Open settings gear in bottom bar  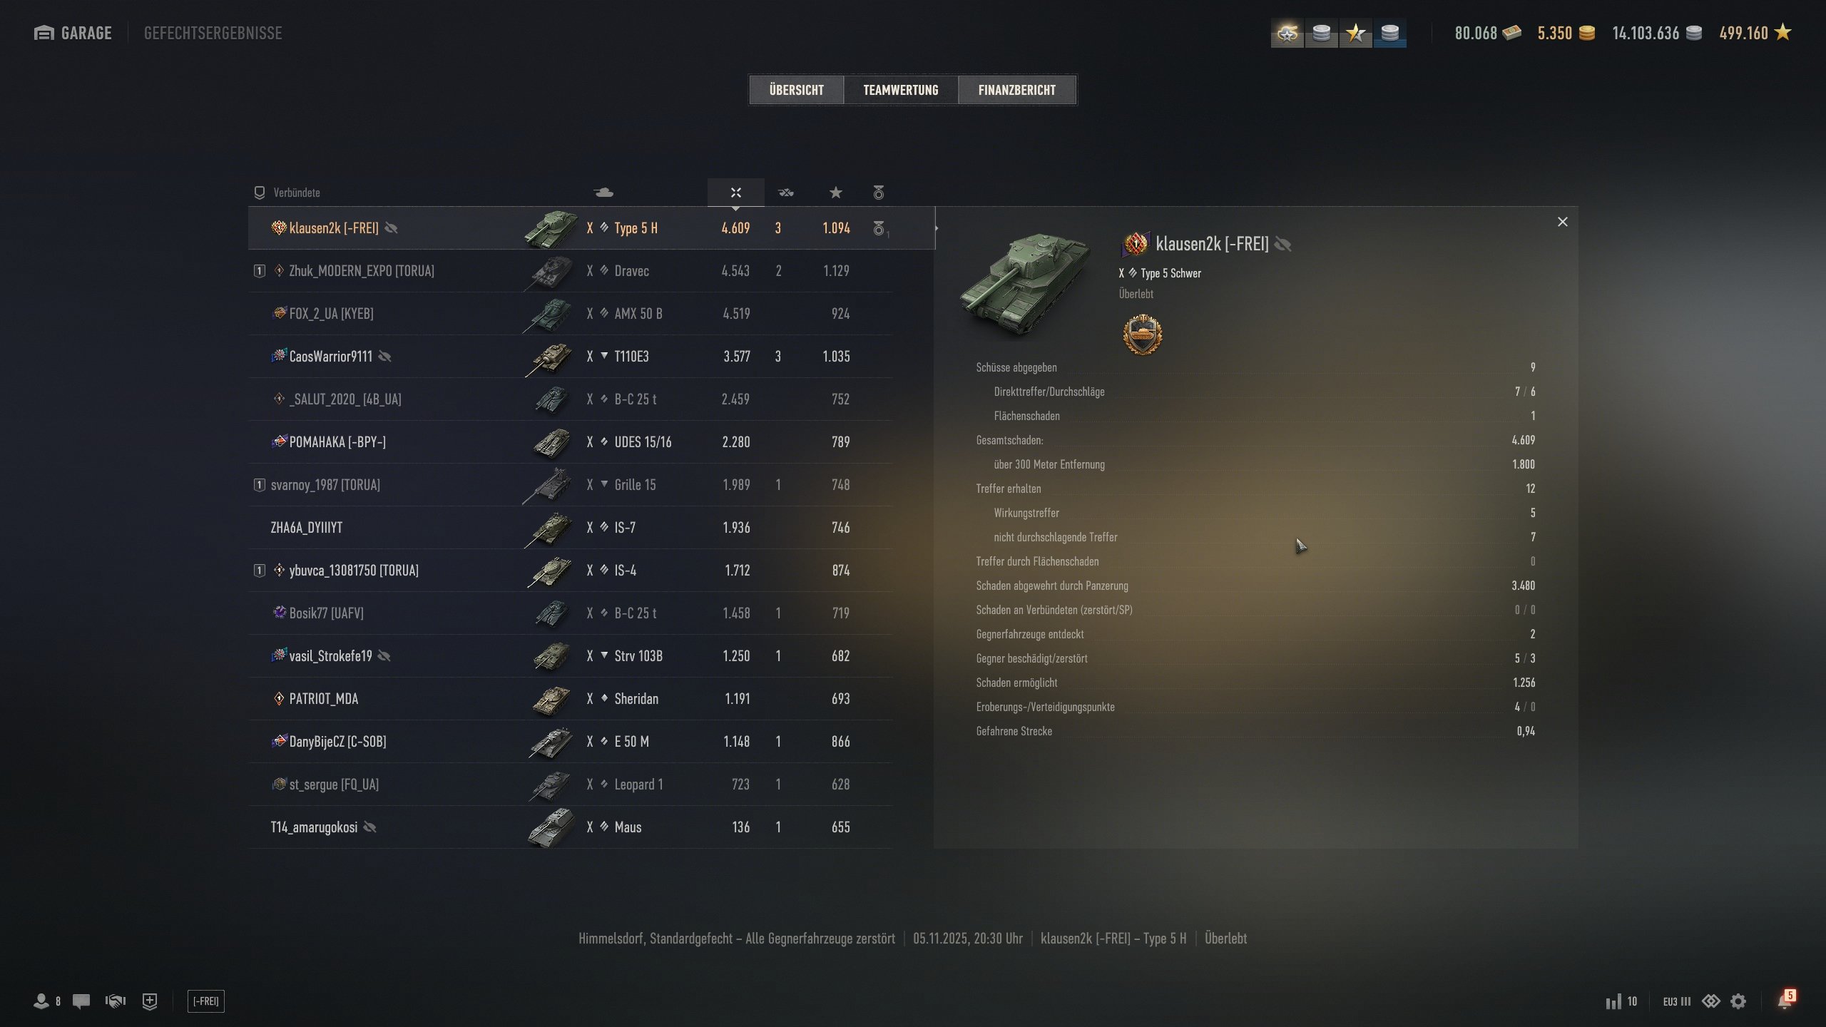[1738, 1001]
